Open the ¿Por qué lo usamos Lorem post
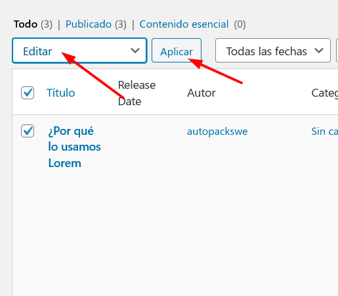 [x=74, y=147]
